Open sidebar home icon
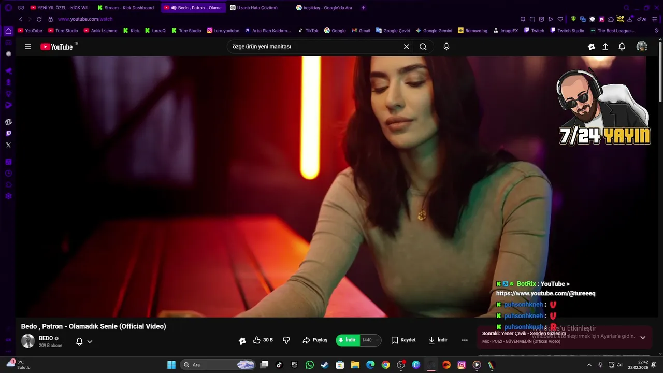Viewport: 663px width, 373px height. (x=8, y=31)
